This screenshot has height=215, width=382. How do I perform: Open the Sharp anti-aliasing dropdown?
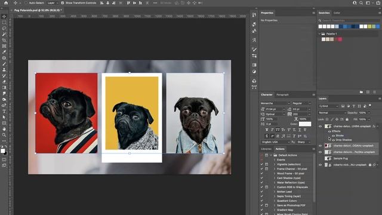(x=304, y=142)
